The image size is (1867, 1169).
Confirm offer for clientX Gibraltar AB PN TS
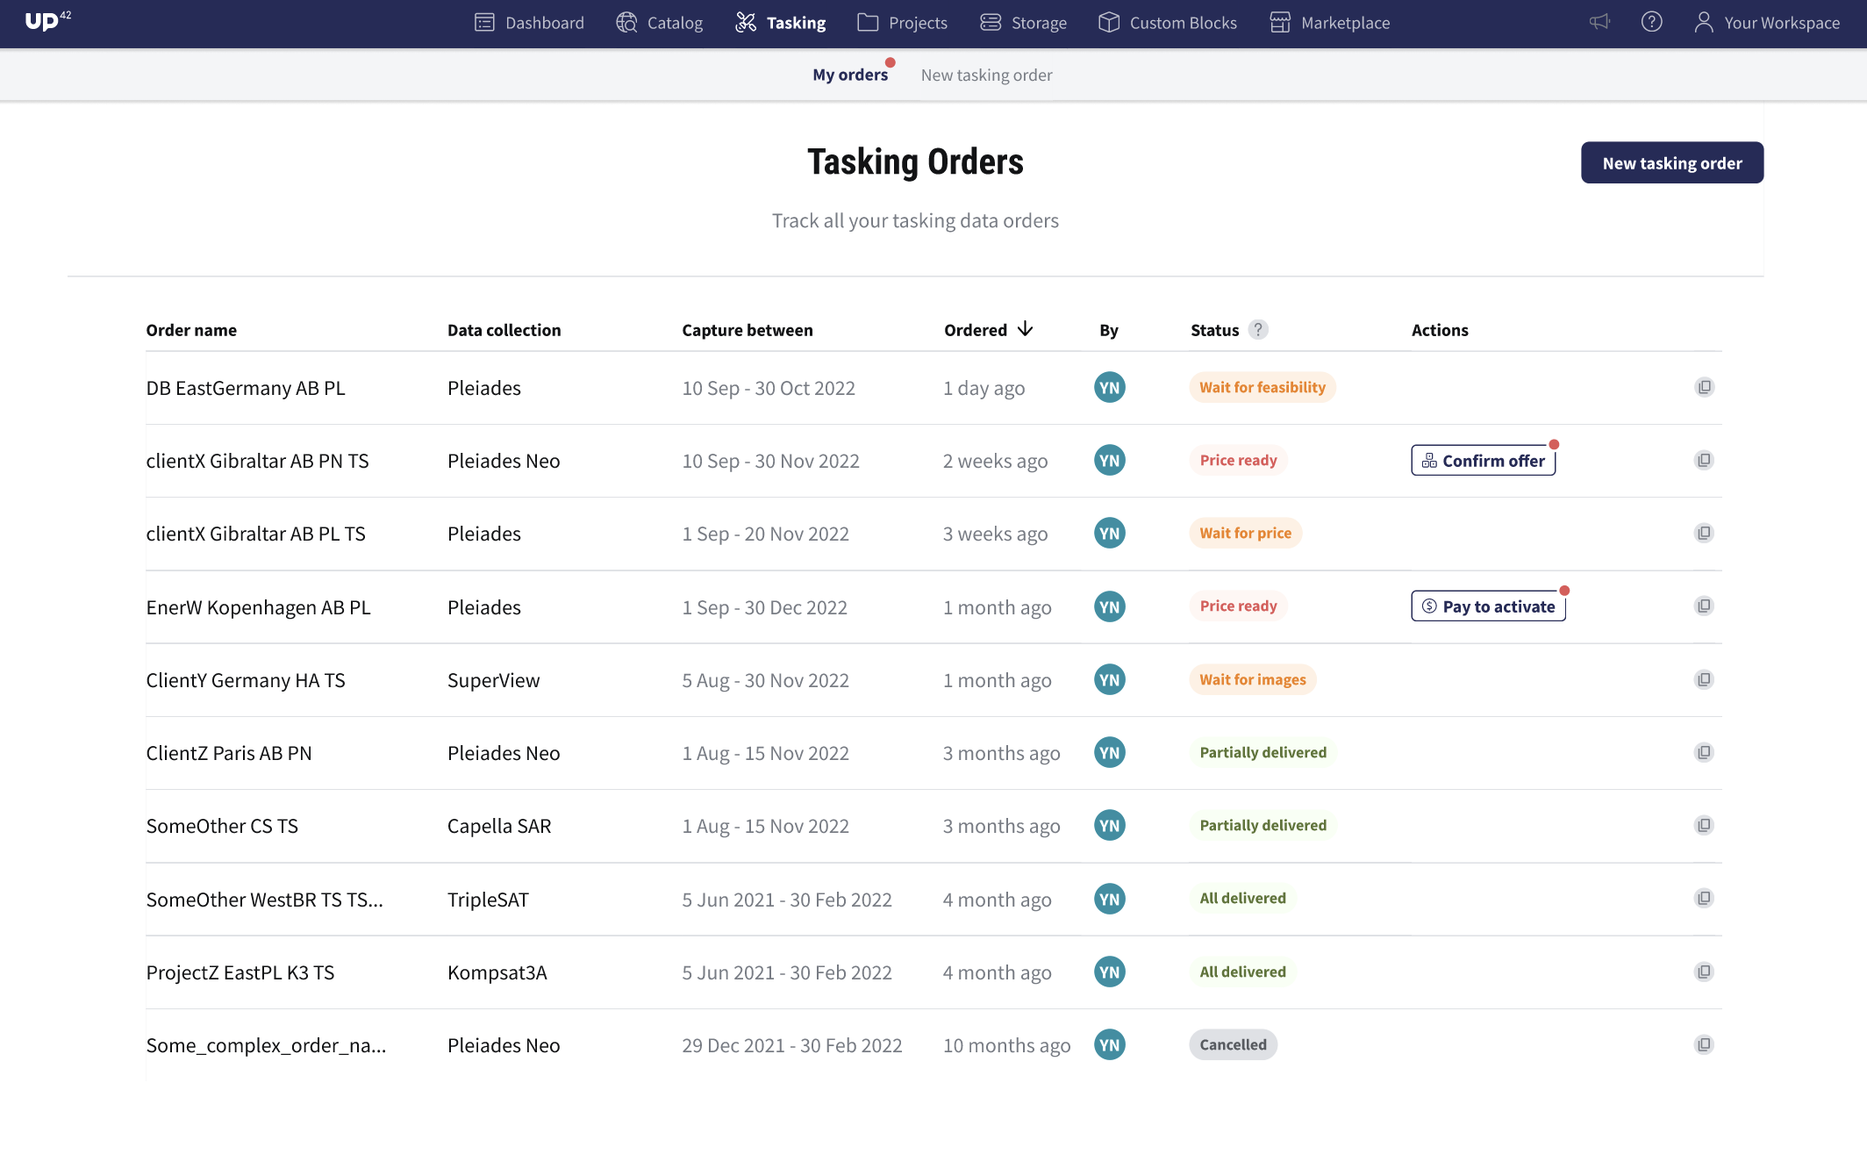pos(1483,461)
